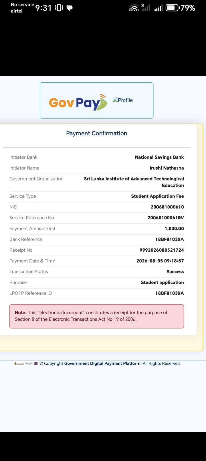Tap the pink electronic document note box
Screen dimensions: 206x461
pyautogui.click(x=97, y=316)
